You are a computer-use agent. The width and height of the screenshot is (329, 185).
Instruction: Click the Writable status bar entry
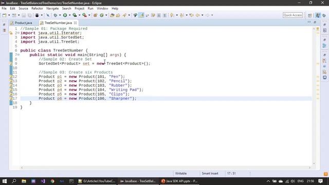(x=181, y=174)
